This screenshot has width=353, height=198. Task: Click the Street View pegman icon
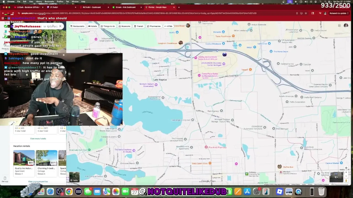coord(346,180)
